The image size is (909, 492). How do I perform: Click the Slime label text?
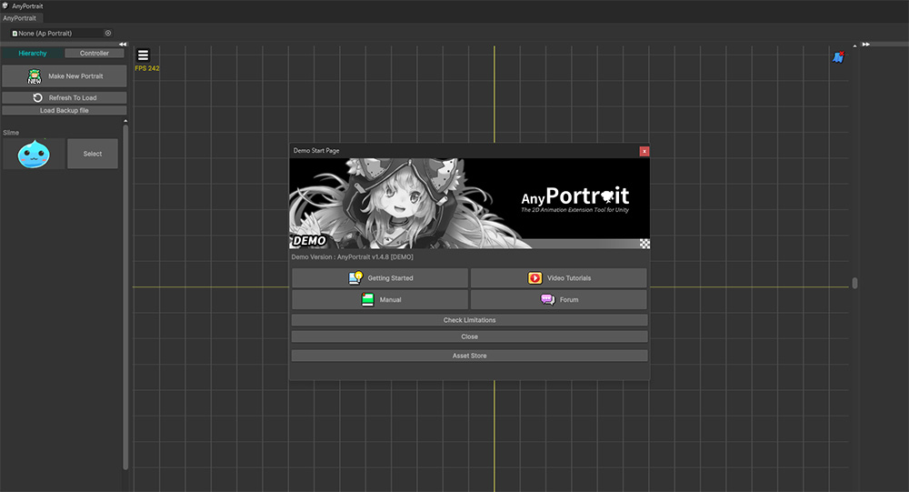pos(11,133)
